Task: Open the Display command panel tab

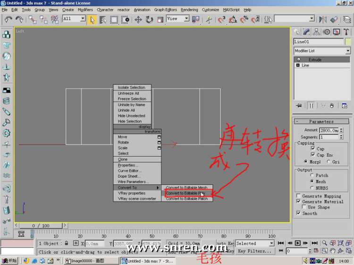Action: 337,32
